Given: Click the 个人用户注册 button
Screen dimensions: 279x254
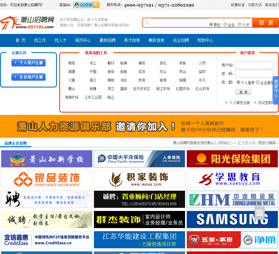Looking at the screenshot, I should tap(28, 63).
